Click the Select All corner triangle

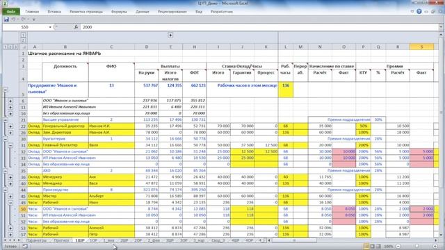pos(24,47)
